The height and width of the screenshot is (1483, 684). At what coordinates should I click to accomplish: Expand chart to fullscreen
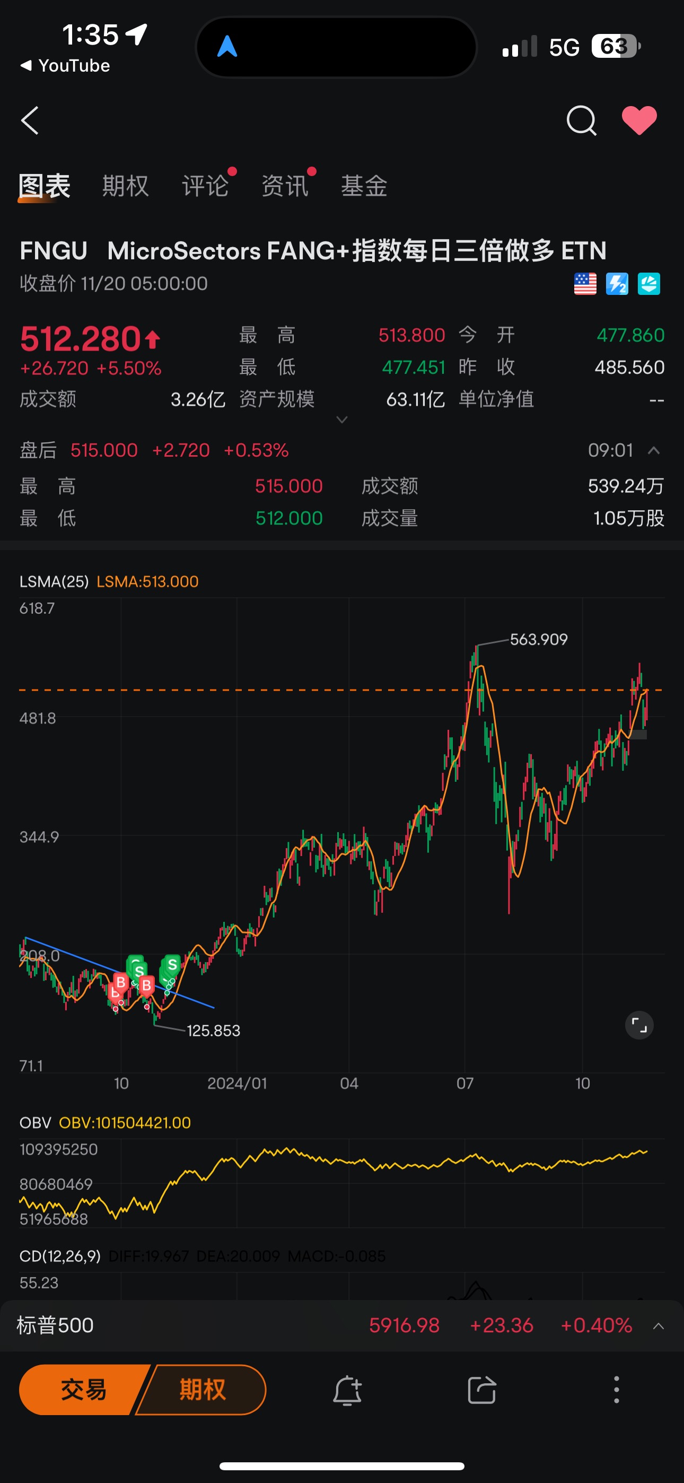639,1025
